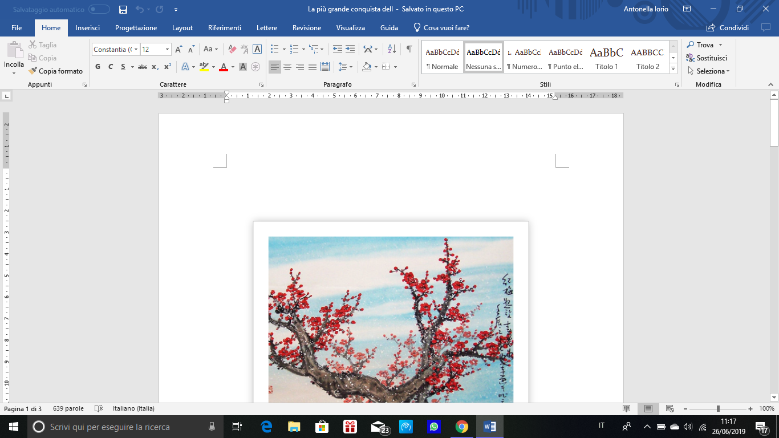Open the font size dropdown arrow
Image resolution: width=779 pixels, height=438 pixels.
[167, 50]
